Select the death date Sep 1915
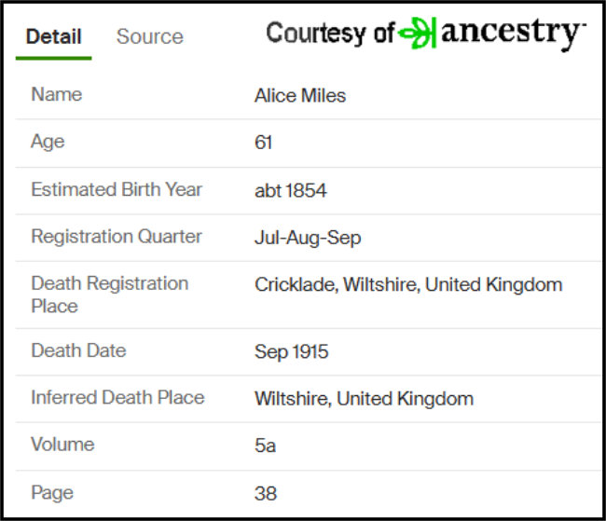The height and width of the screenshot is (521, 606). [291, 352]
